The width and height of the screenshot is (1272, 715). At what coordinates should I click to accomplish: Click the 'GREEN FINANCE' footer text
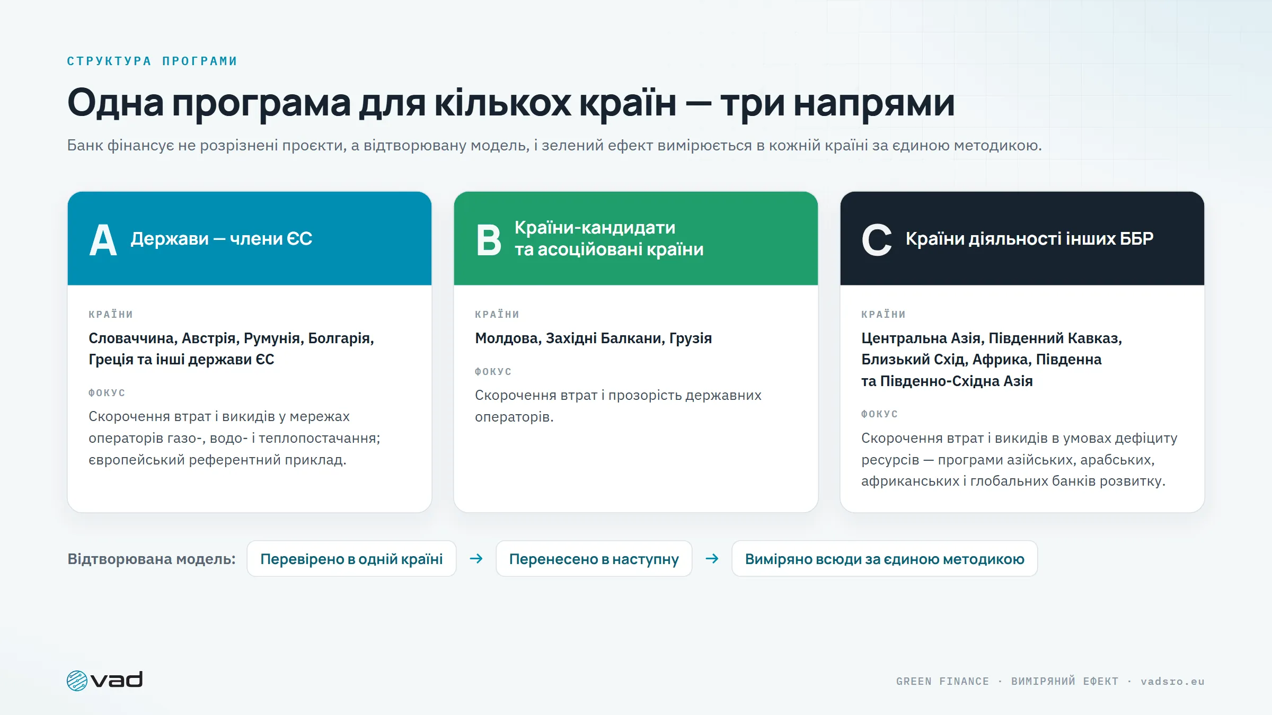pyautogui.click(x=942, y=682)
